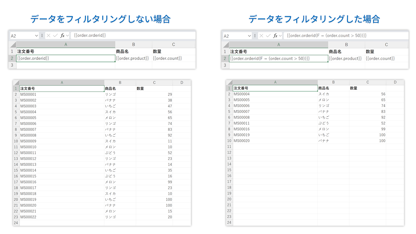Click row 15 header in bottom-right result sheet
Image resolution: width=416 pixels, height=234 pixels.
(x=229, y=170)
